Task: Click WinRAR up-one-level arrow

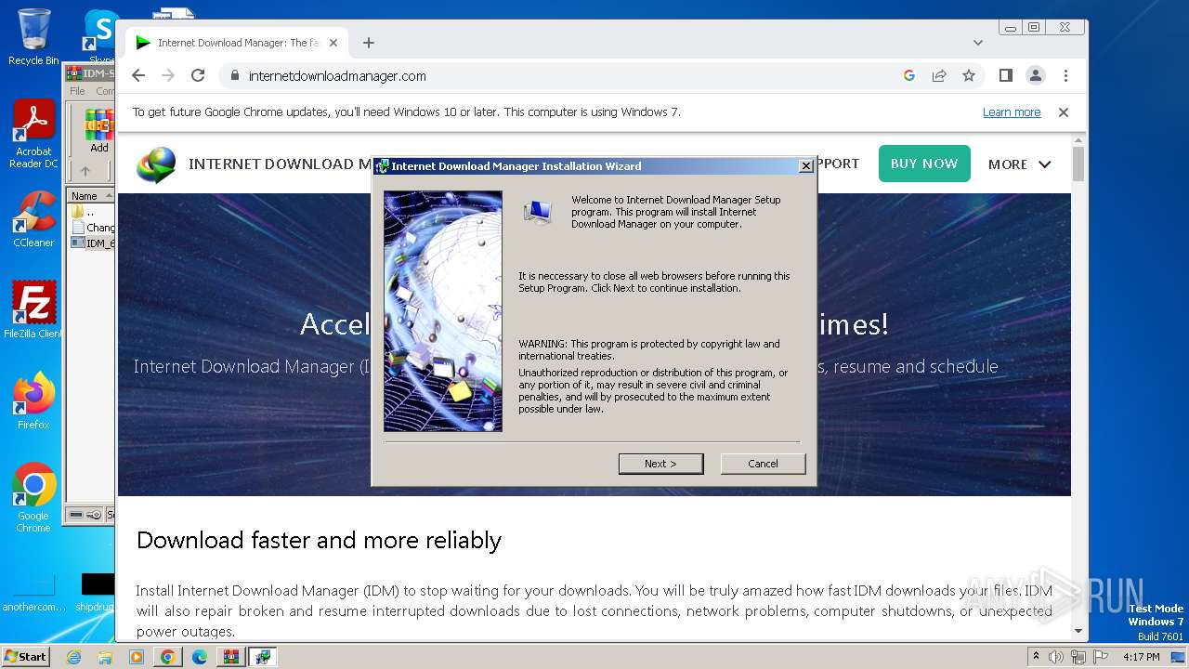Action: 85,171
